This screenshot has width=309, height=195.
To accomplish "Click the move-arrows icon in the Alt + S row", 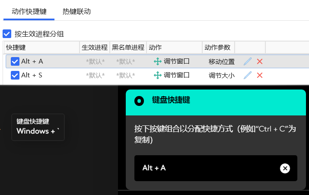I will tap(158, 75).
